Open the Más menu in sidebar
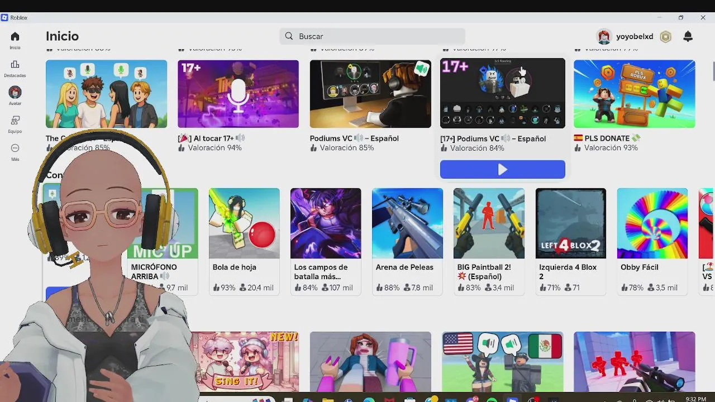This screenshot has width=715, height=402. pos(15,152)
